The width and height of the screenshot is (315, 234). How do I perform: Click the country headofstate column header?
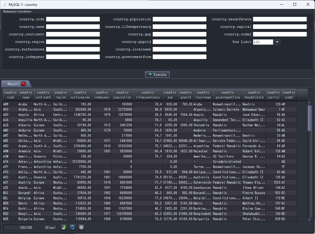coord(254,95)
